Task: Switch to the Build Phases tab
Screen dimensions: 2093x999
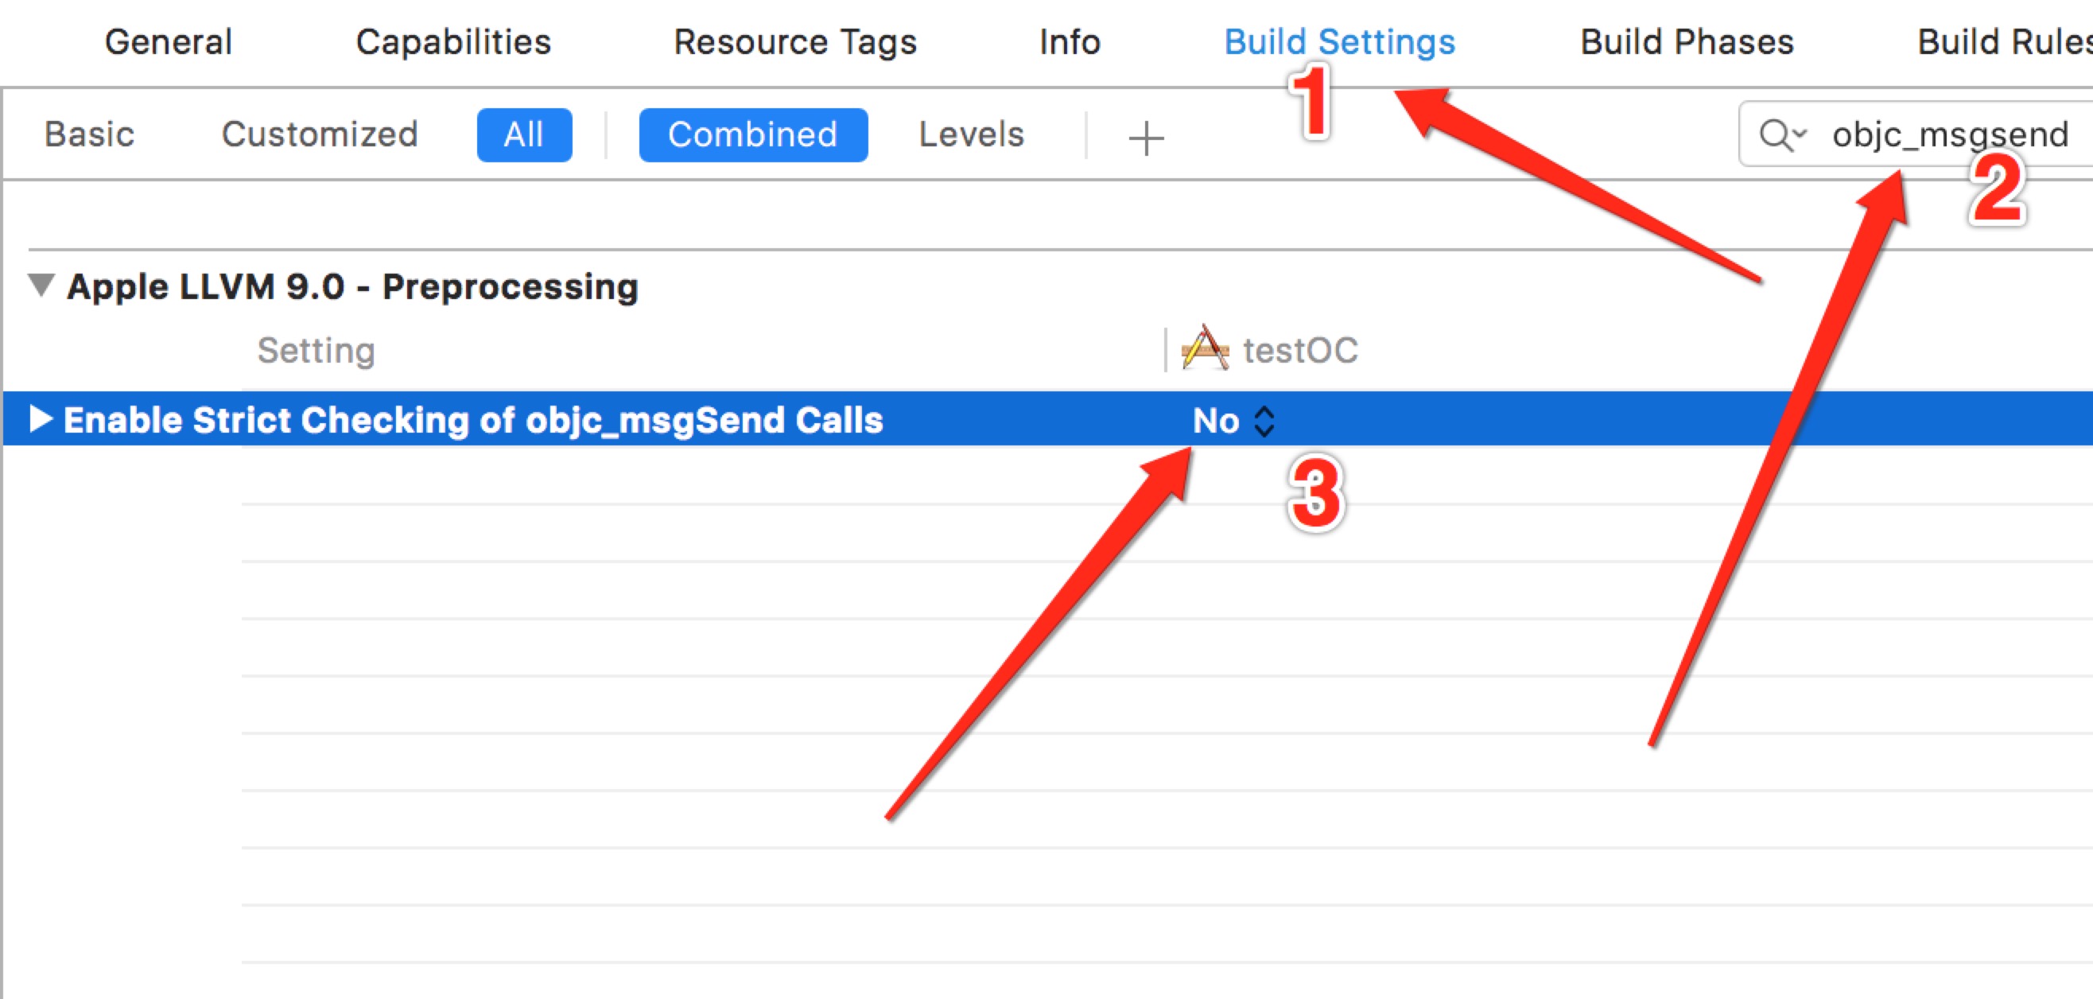Action: pyautogui.click(x=1687, y=42)
